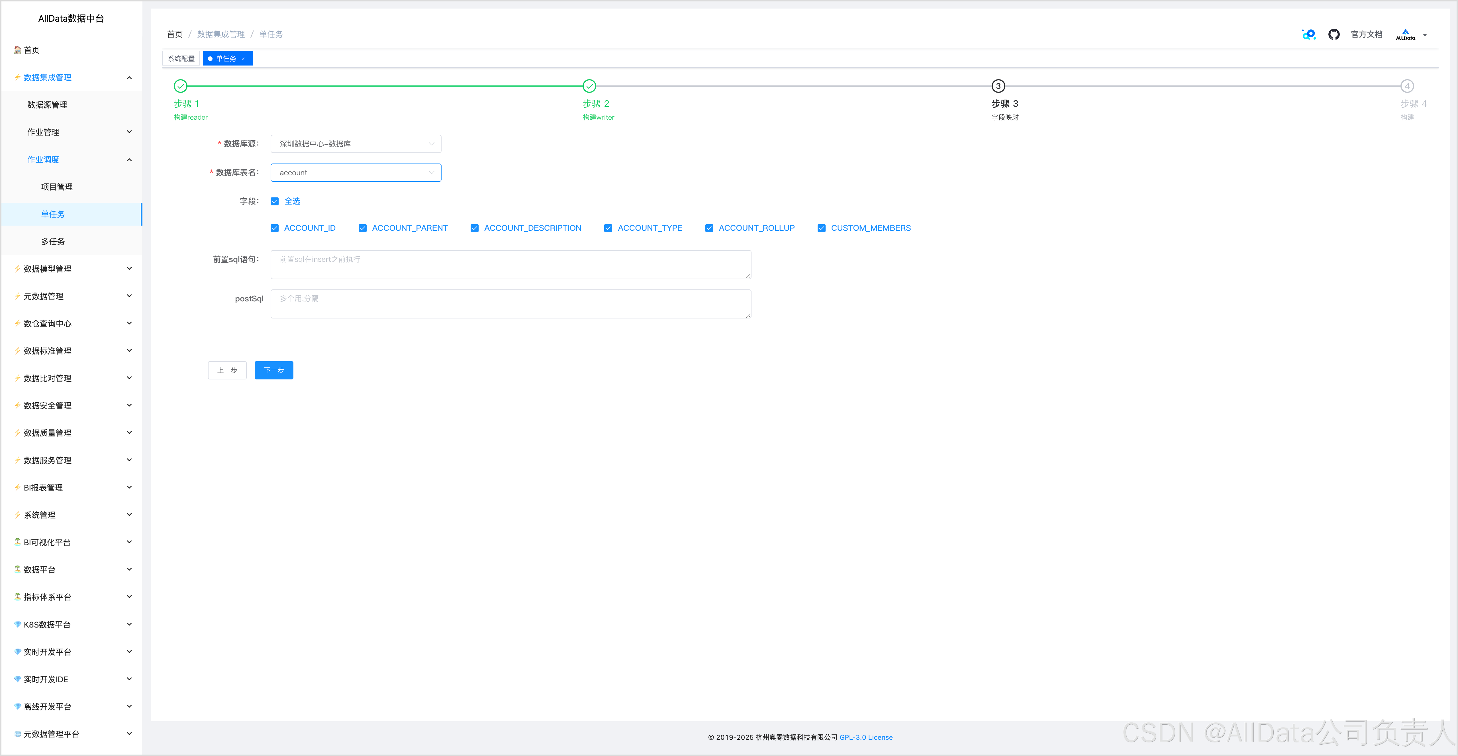Viewport: 1458px width, 756px height.
Task: Click the blue cloud logo icon in header
Action: (1308, 34)
